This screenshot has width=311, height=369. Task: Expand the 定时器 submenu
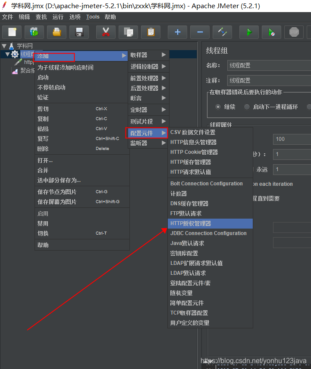coord(148,110)
